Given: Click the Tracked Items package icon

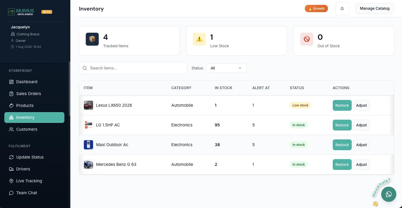Looking at the screenshot, I should pyautogui.click(x=92, y=39).
